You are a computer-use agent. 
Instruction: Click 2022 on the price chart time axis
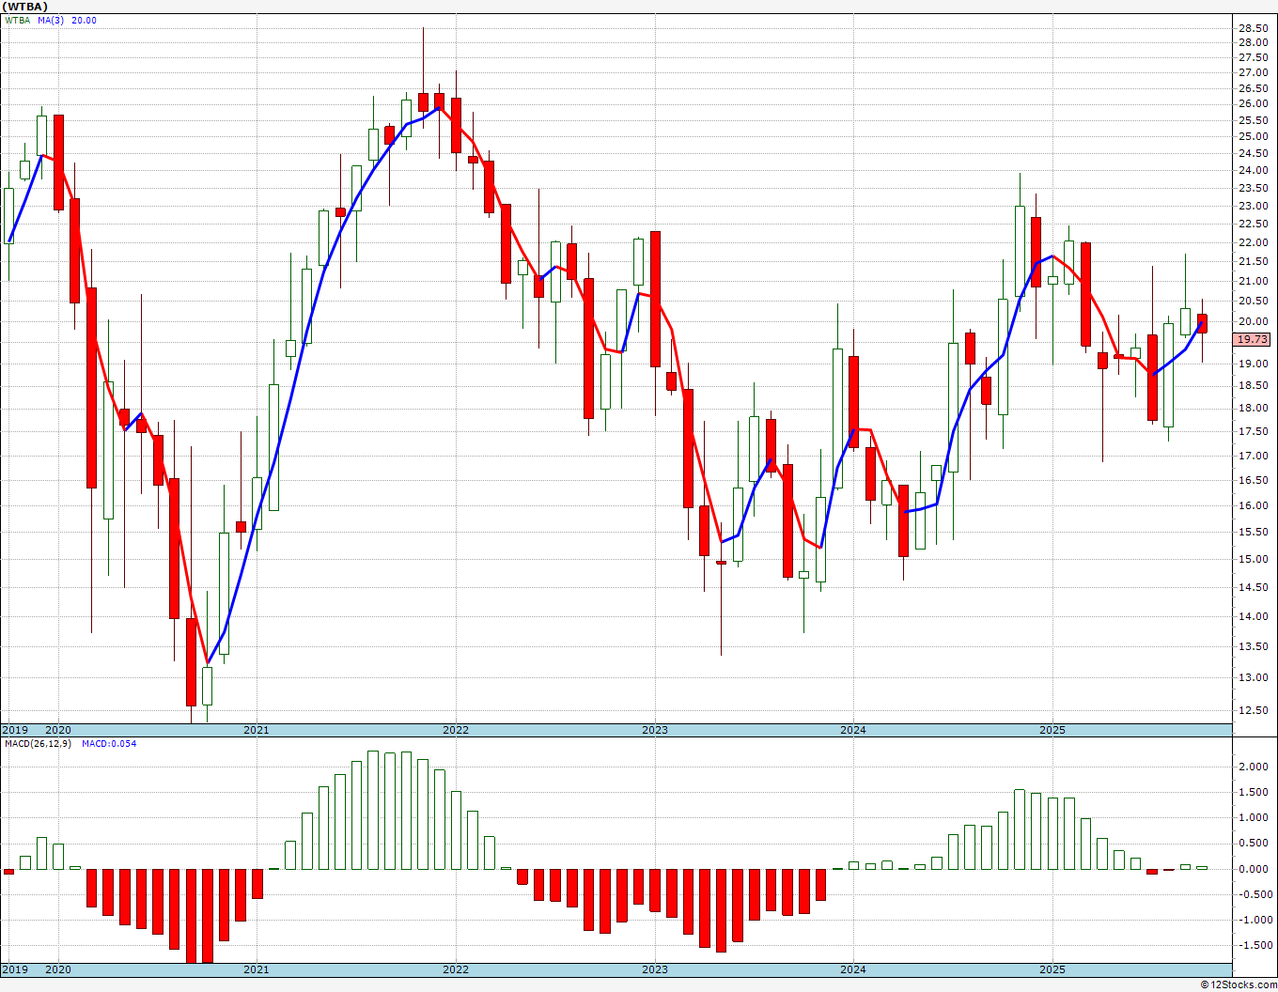click(x=456, y=730)
